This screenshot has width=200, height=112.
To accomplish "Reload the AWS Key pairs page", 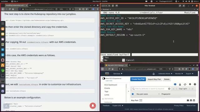I will (109, 69).
